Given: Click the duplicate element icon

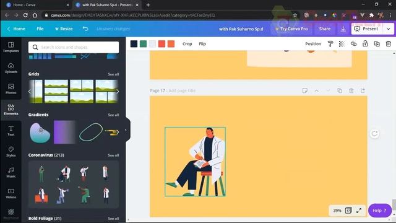Looking at the screenshot, I should [377, 44].
